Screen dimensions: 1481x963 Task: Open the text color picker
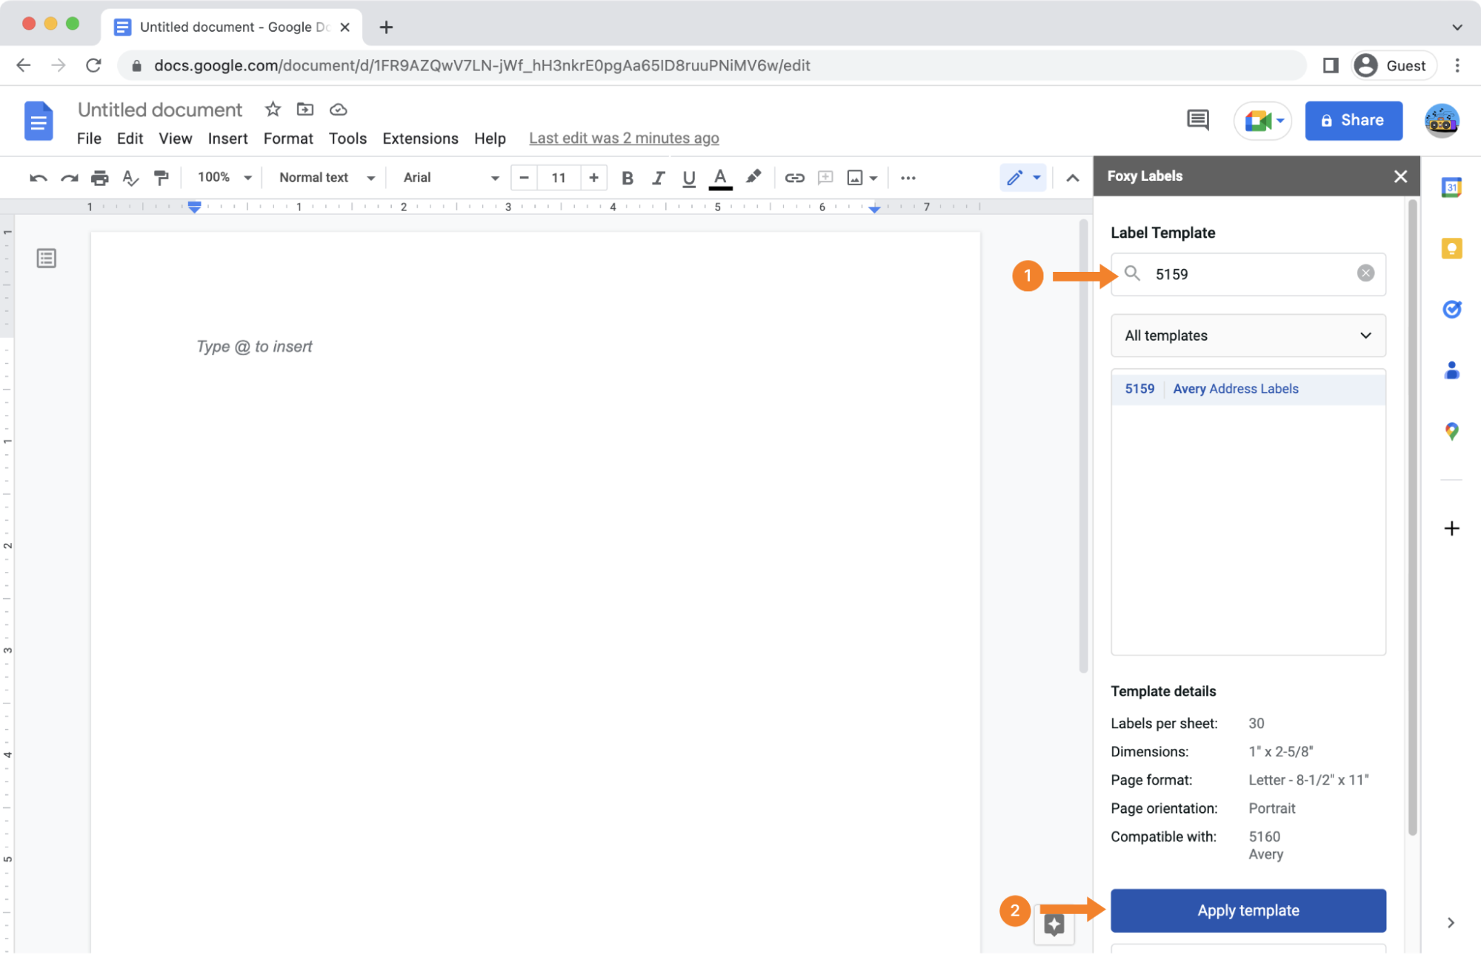click(720, 178)
